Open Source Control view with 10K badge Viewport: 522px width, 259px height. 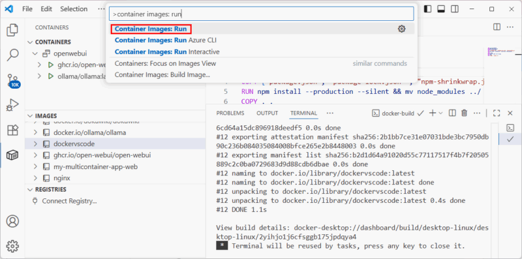(13, 80)
